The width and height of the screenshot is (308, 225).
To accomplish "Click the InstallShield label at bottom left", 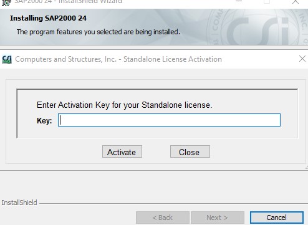I will coord(19,203).
